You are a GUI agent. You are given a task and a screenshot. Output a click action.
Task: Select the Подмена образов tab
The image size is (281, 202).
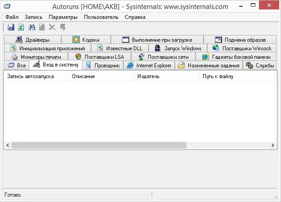[x=240, y=40]
